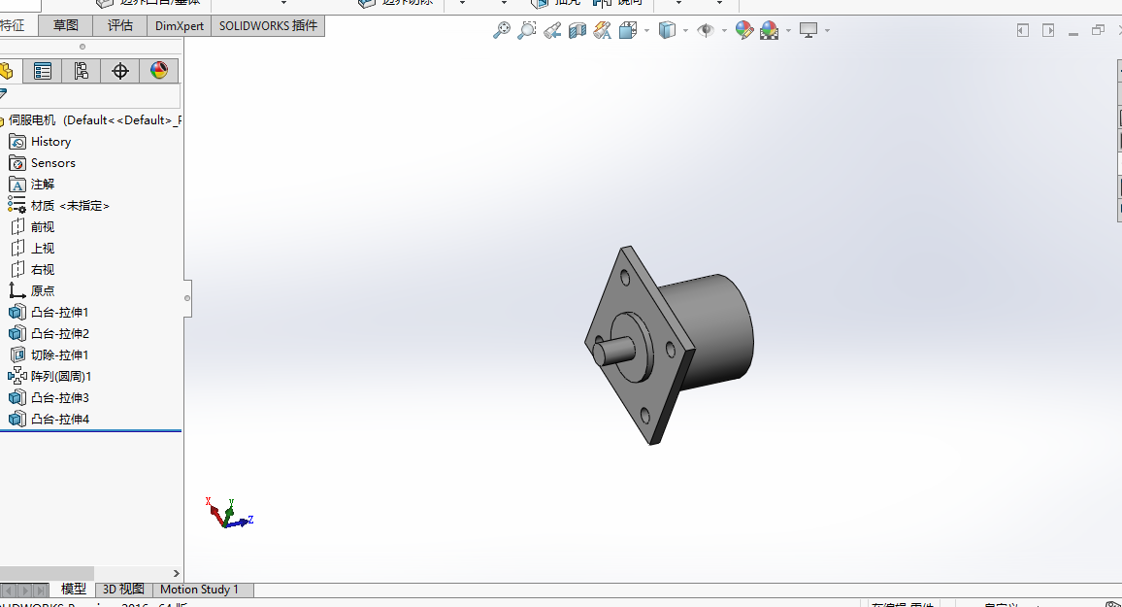This screenshot has height=607, width=1122.
Task: Select the 前视 plane
Action: (x=42, y=227)
